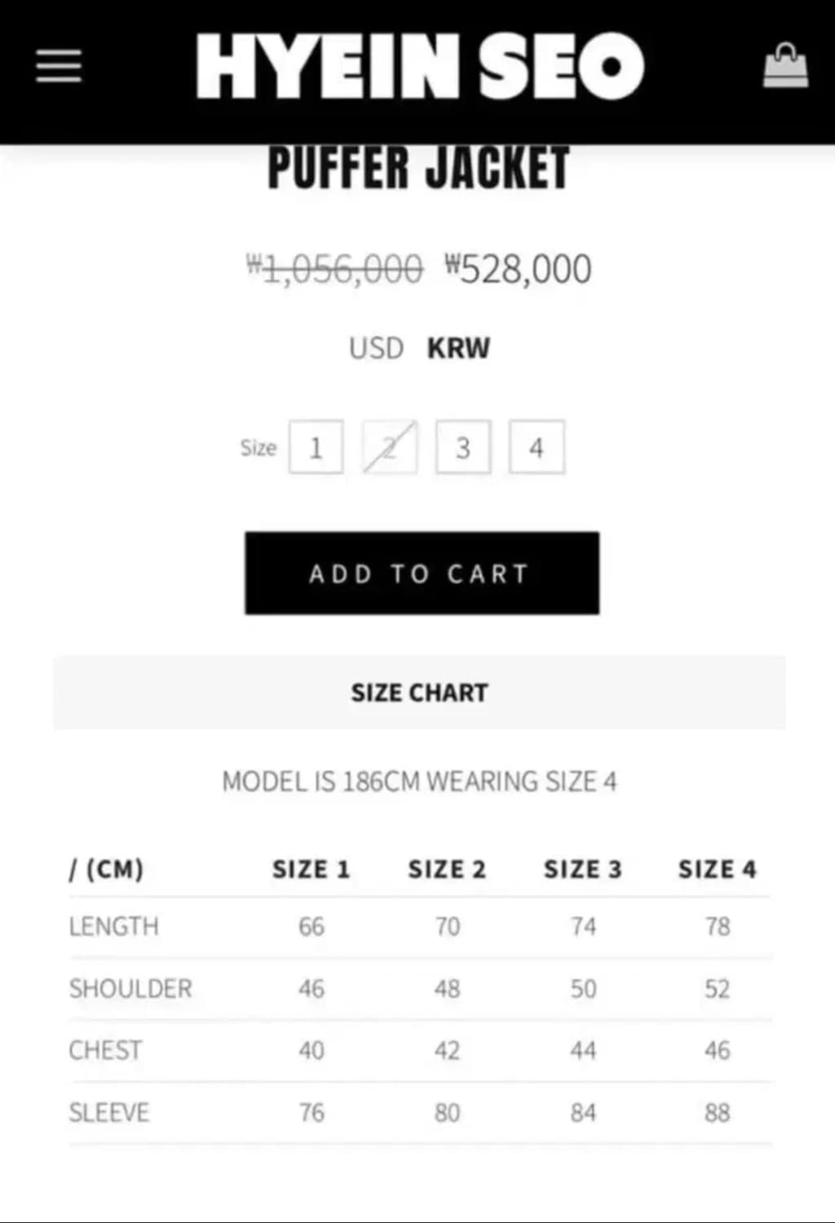Click the sale price ₩528,000

point(519,269)
